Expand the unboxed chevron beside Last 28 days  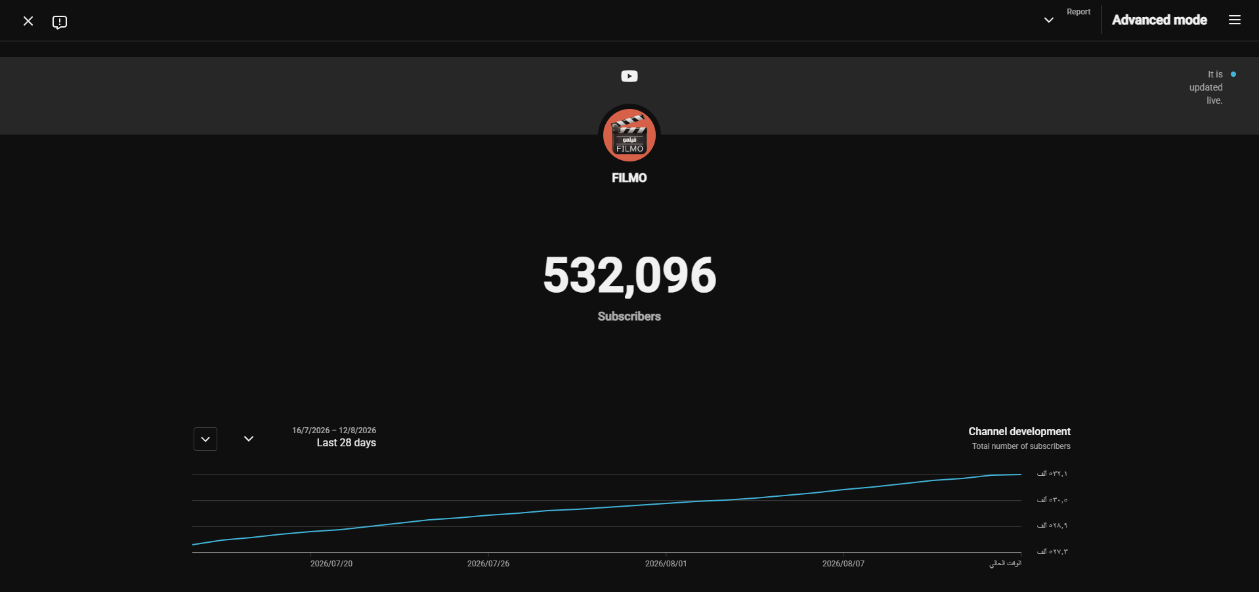(249, 438)
